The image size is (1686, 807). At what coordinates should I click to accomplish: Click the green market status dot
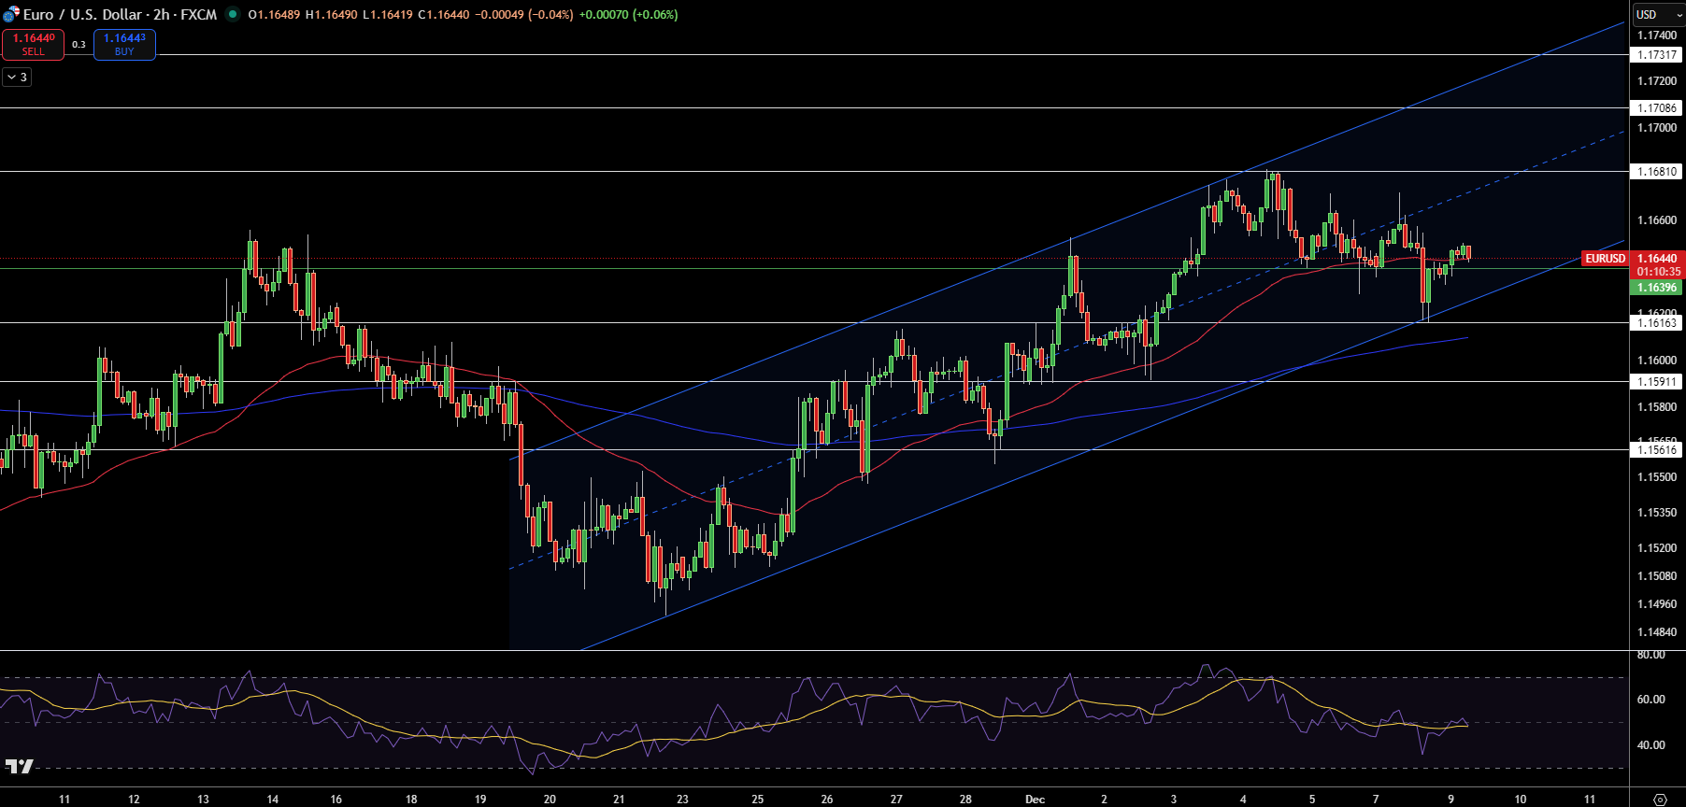[x=233, y=14]
